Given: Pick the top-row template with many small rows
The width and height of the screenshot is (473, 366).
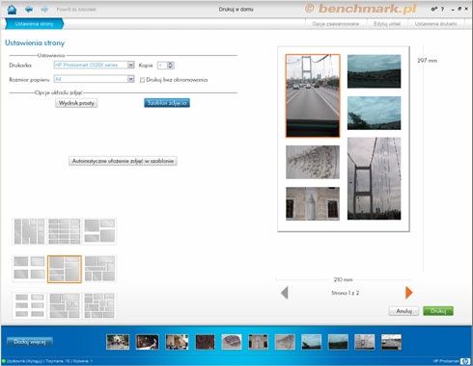Looking at the screenshot, I should (x=65, y=231).
